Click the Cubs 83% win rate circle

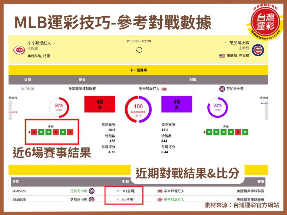click(217, 107)
